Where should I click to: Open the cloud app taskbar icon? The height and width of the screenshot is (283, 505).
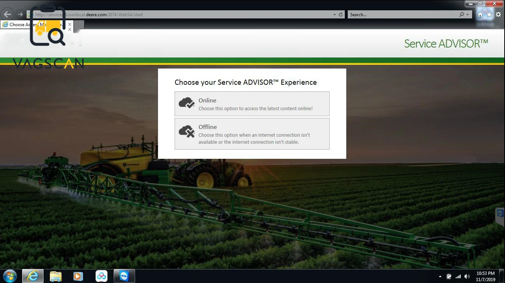[x=101, y=276]
